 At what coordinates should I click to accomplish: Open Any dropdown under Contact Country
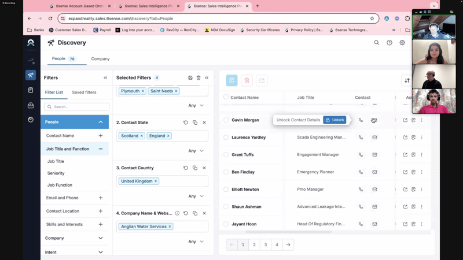point(196,196)
